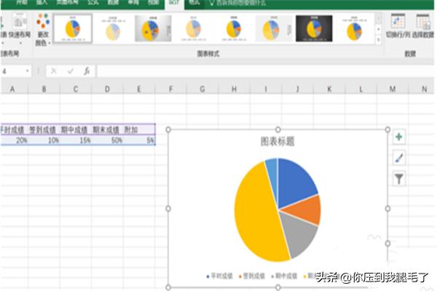The width and height of the screenshot is (437, 291).
Task: Click the Name Box field
Action: (12, 71)
